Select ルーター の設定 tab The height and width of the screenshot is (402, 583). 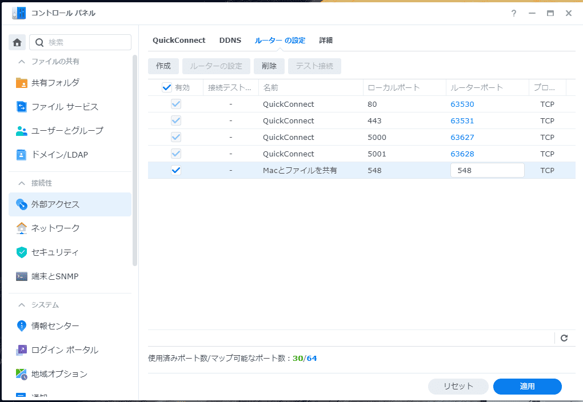[x=280, y=40]
